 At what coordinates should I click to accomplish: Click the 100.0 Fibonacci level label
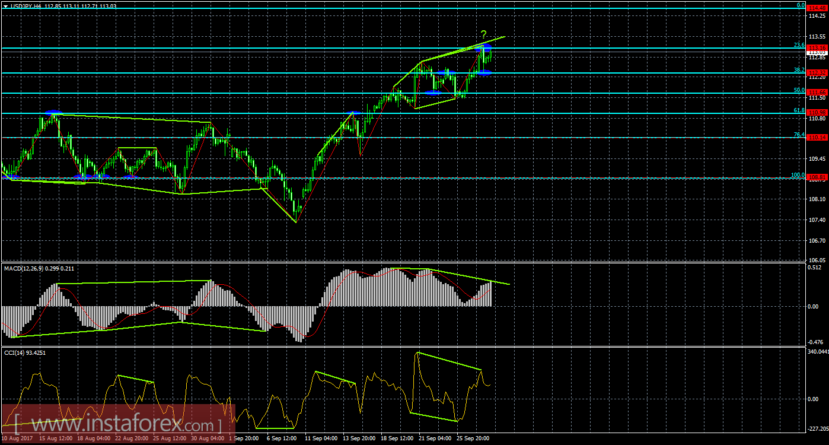[798, 175]
